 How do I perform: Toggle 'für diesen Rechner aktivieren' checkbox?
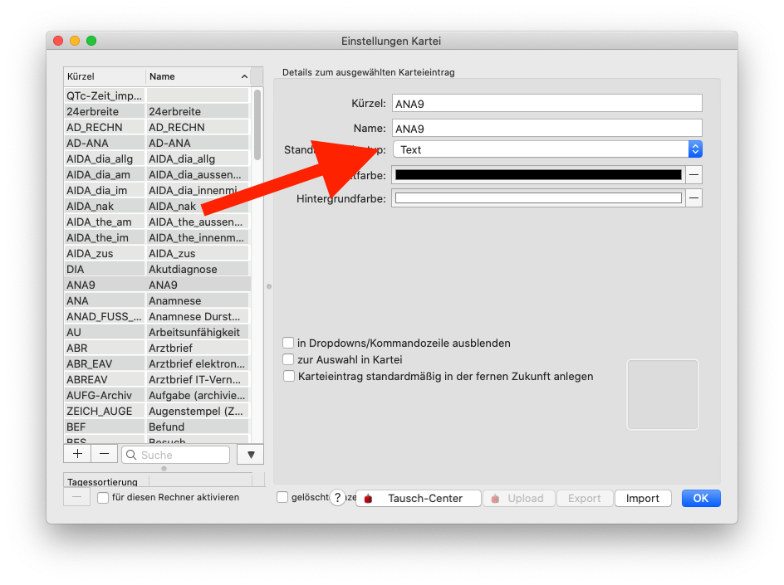103,498
